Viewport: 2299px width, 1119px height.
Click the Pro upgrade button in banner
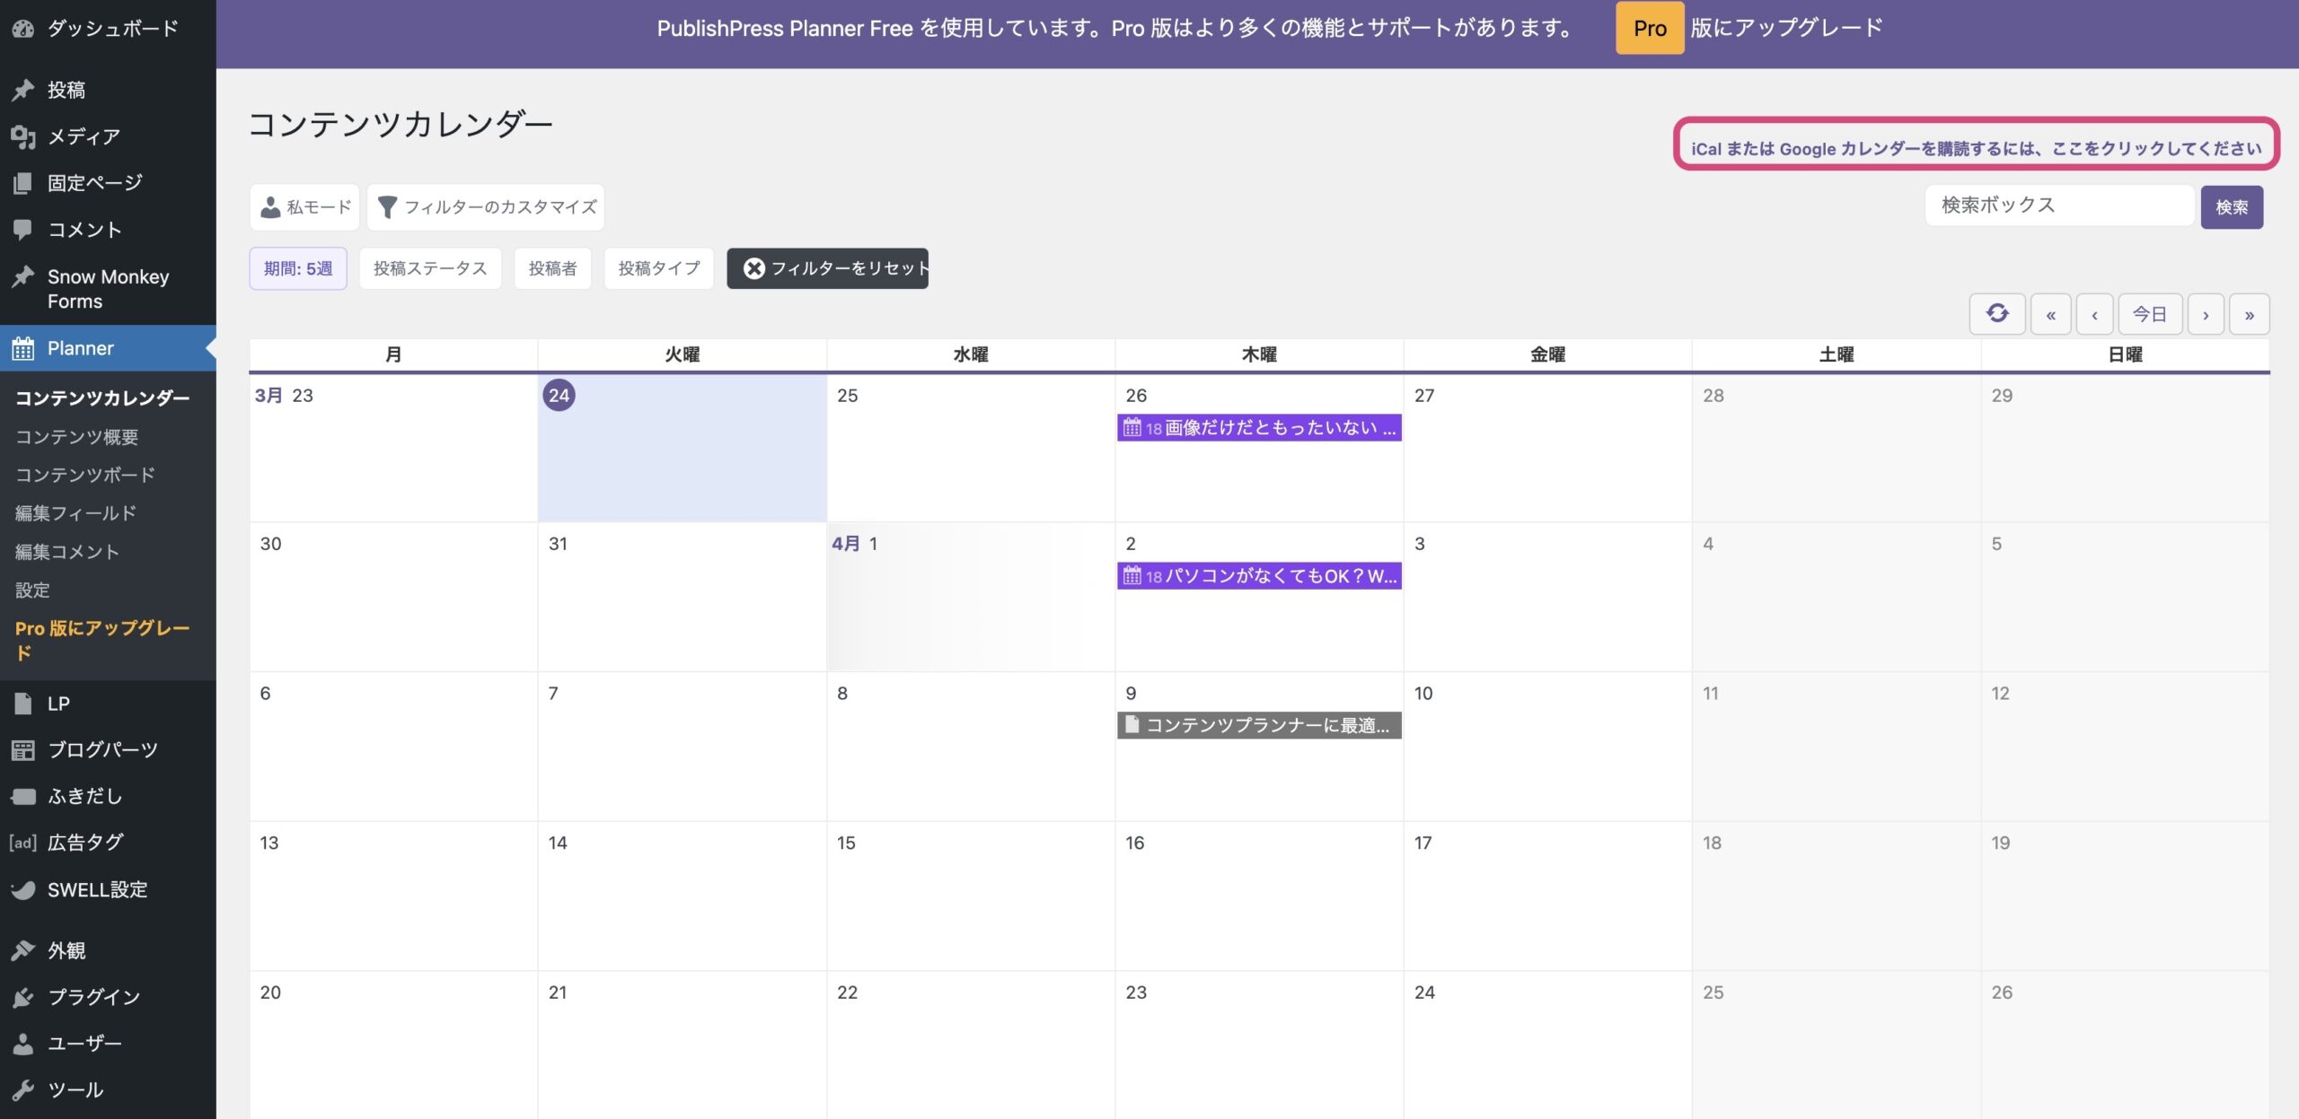click(x=1649, y=28)
